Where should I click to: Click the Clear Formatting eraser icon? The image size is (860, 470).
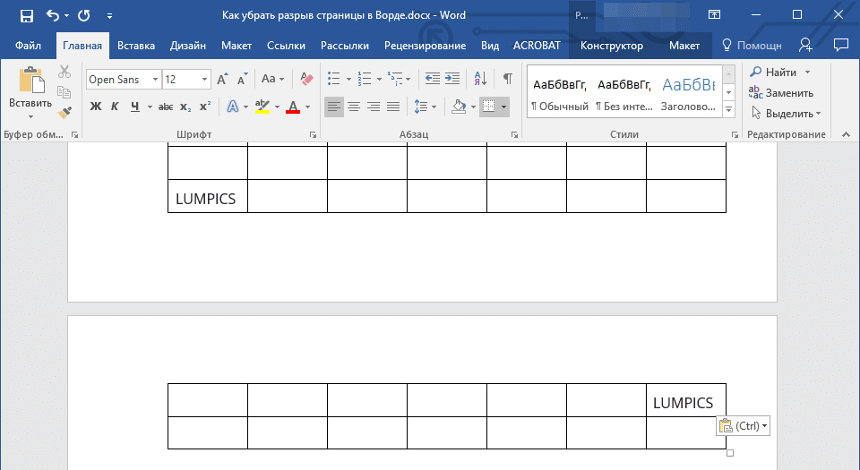307,80
